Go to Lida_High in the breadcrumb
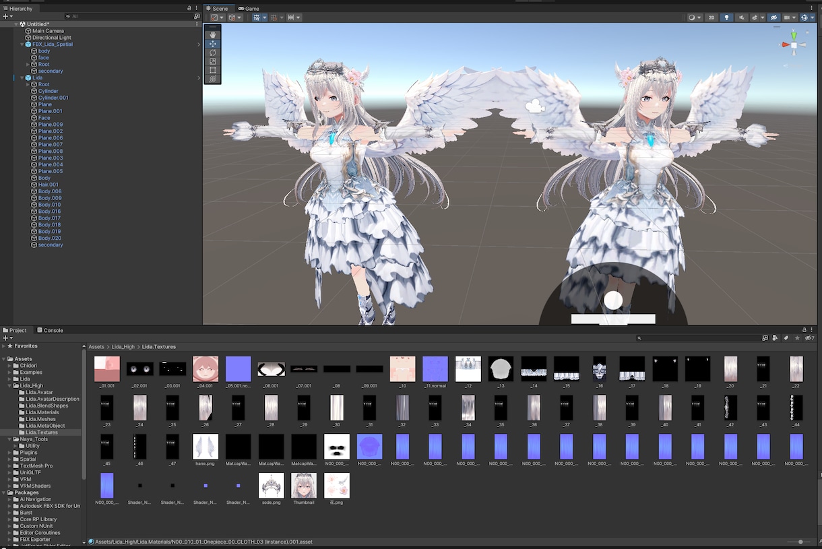The width and height of the screenshot is (822, 549). [123, 347]
